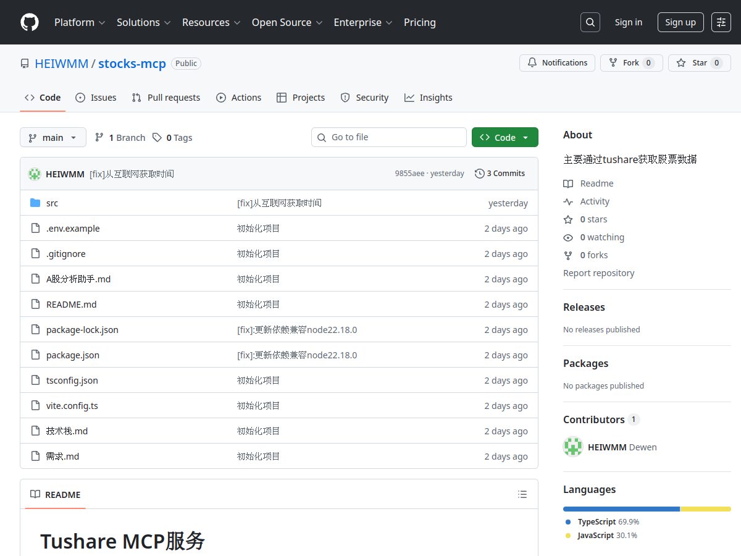The height and width of the screenshot is (556, 741).
Task: Open the README outline list icon
Action: pos(522,494)
